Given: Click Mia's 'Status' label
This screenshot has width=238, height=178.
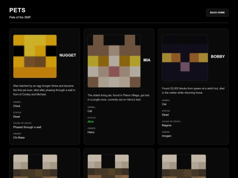Looking at the screenshot, I should pyautogui.click(x=91, y=118).
